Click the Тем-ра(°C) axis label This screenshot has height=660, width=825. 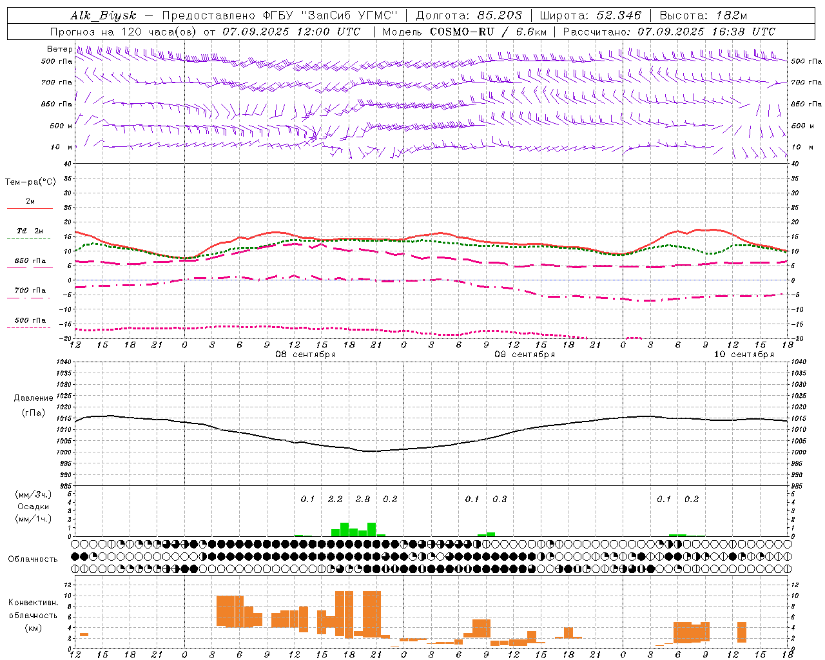[x=30, y=182]
